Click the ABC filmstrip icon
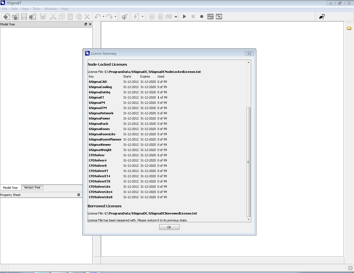 210,17
